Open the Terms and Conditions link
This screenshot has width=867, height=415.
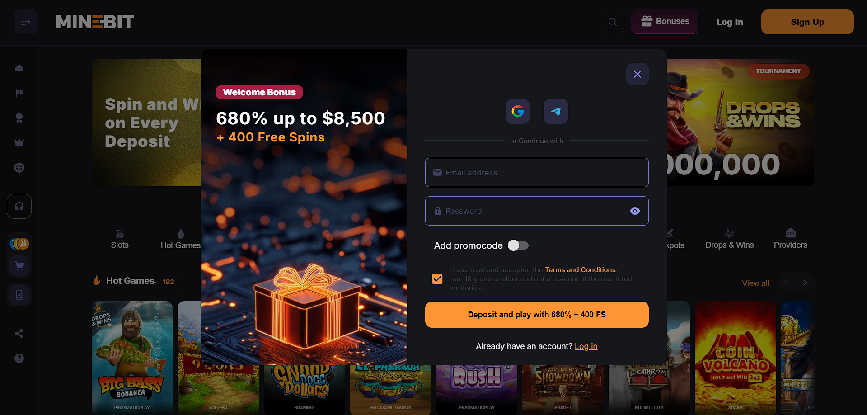point(580,270)
